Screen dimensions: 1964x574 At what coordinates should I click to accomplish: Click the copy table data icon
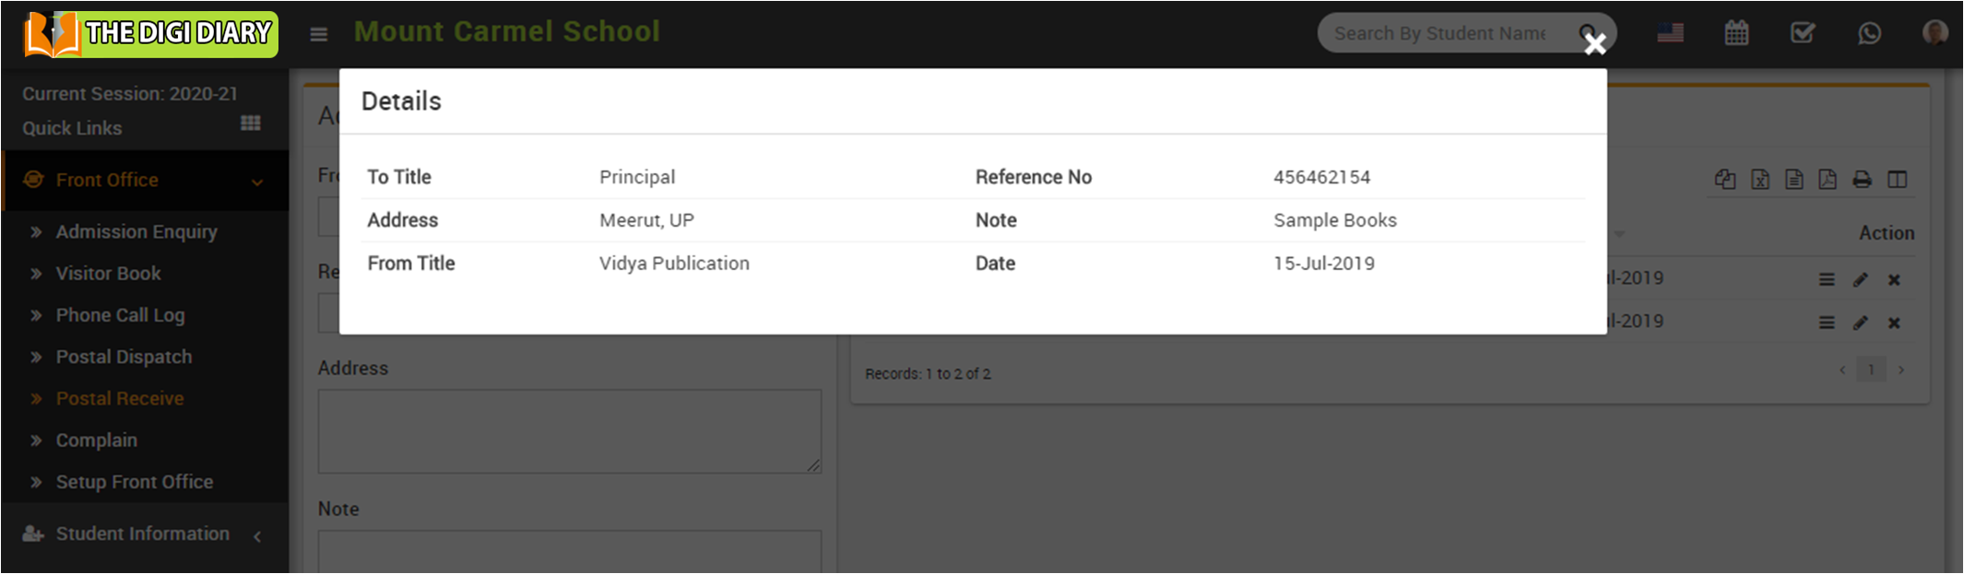pos(1724,180)
